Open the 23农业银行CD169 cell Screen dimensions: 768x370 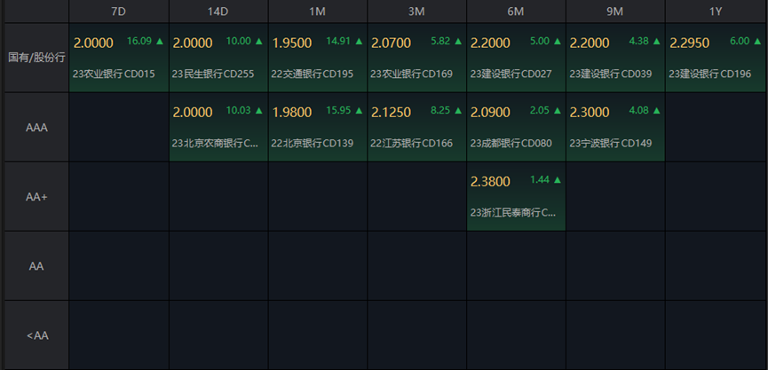click(416, 58)
